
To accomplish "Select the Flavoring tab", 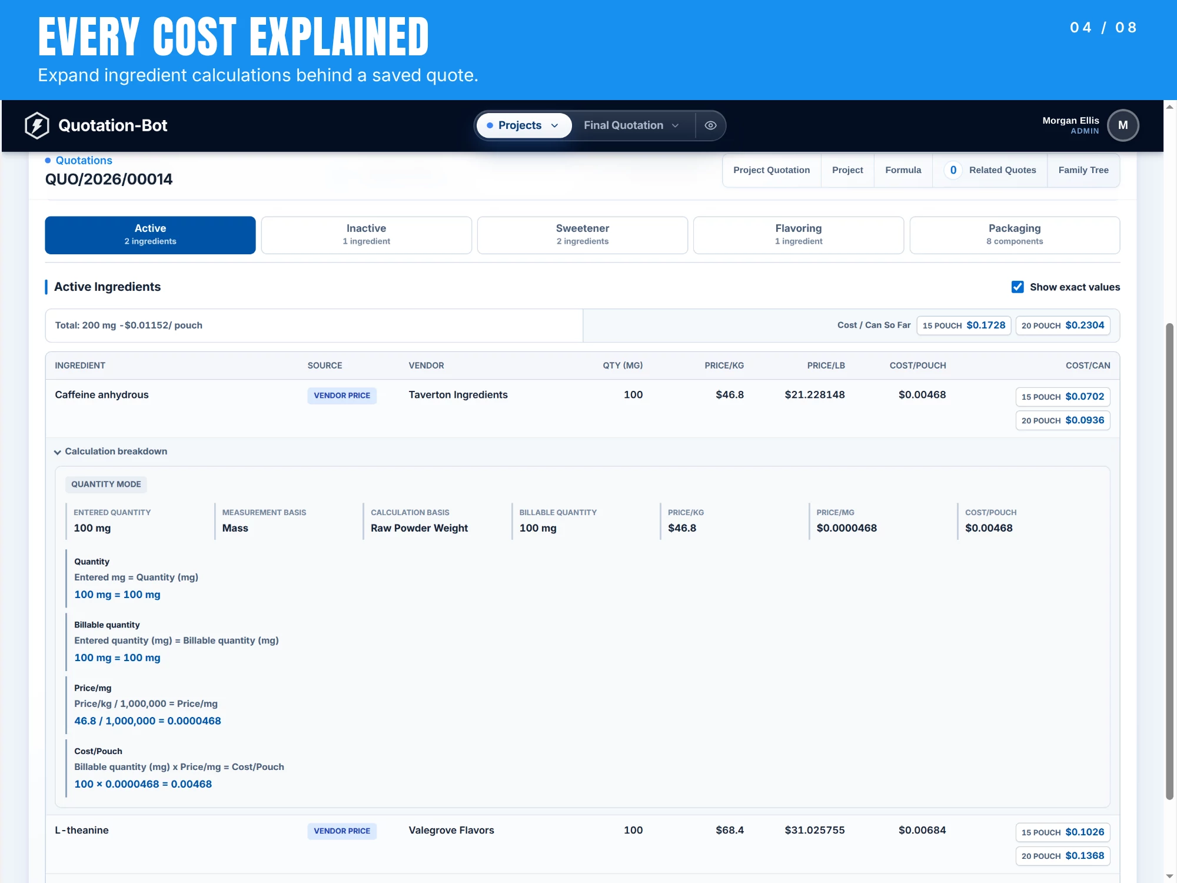I will [798, 235].
